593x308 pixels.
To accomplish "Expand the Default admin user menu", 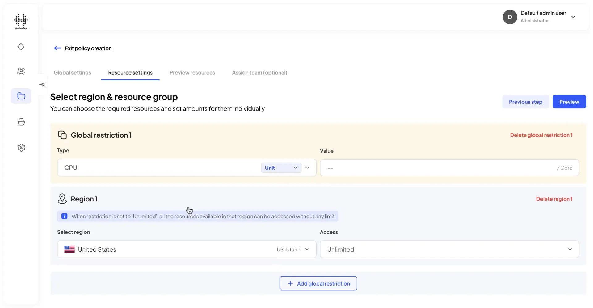I will pos(574,17).
